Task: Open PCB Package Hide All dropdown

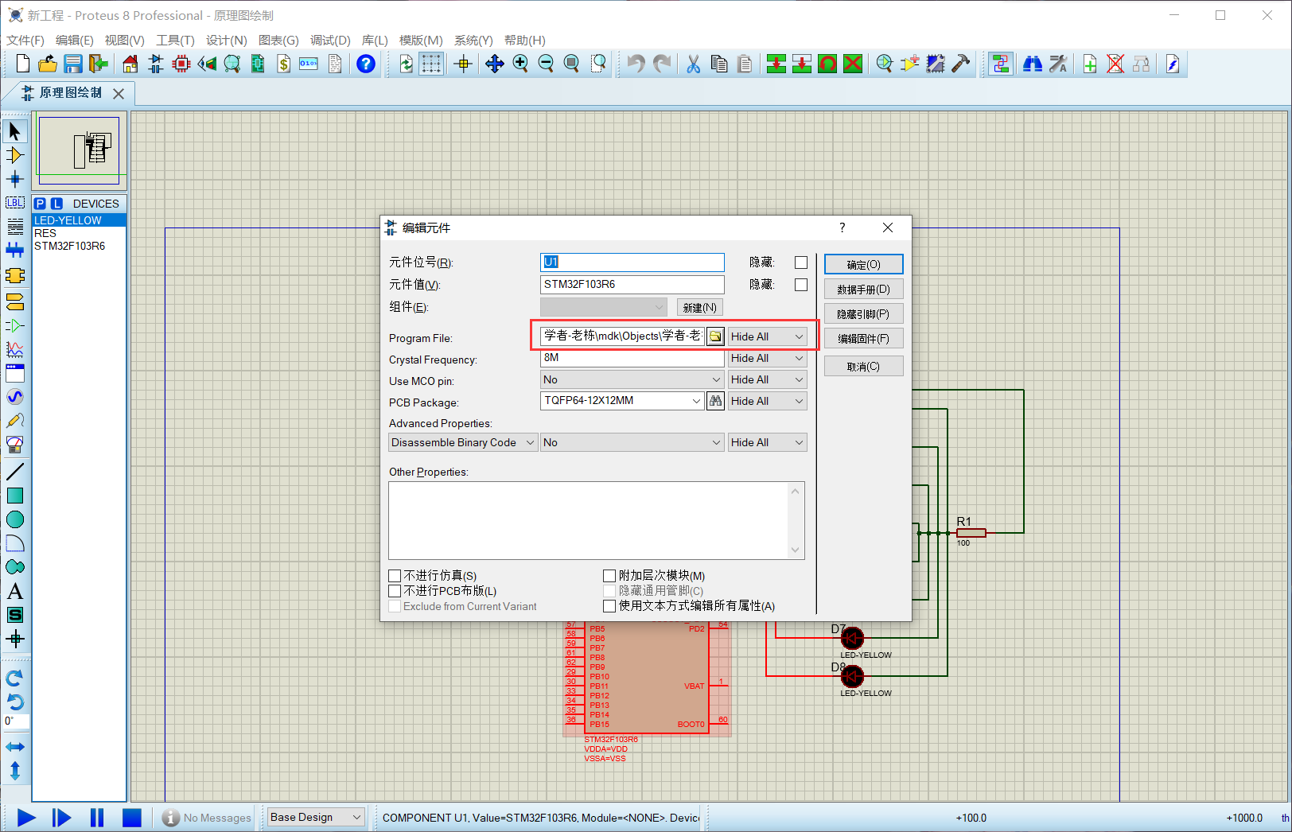Action: point(767,401)
